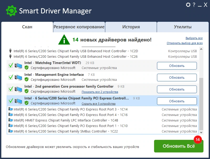210x159 pixels.
Task: Click computer icon beside Management Engine Interface
Action: click(18, 77)
